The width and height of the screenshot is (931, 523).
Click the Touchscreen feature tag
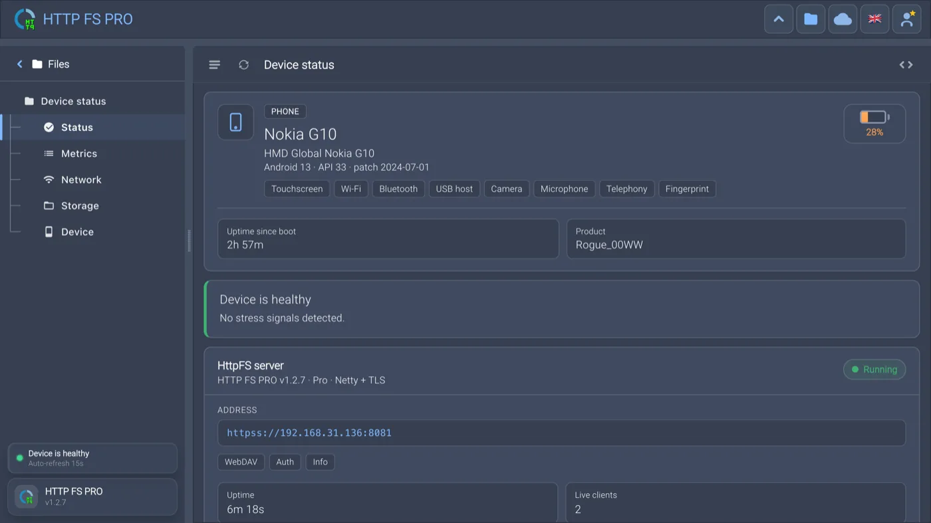[x=297, y=189]
